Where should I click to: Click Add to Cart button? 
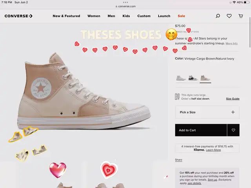point(201,130)
